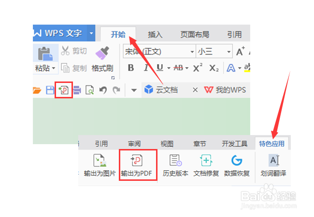Click export to PDF icon in quick toolbar
The width and height of the screenshot is (314, 217).
[63, 90]
